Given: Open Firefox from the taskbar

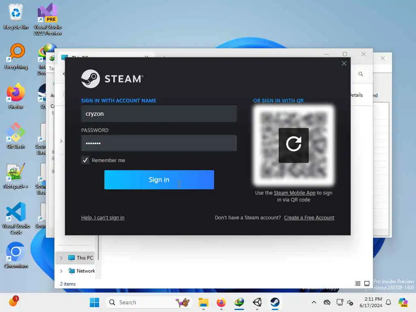Looking at the screenshot, I should tap(221, 302).
